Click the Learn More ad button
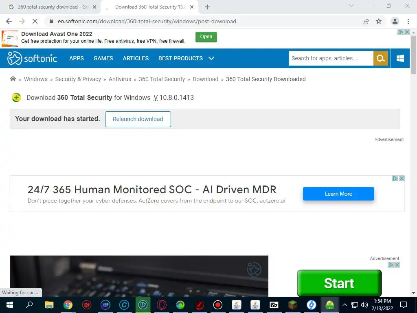Image resolution: width=417 pixels, height=313 pixels. (338, 194)
